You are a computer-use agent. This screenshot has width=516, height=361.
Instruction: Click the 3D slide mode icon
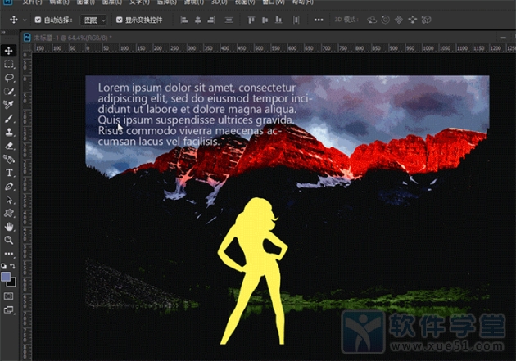[x=412, y=20]
